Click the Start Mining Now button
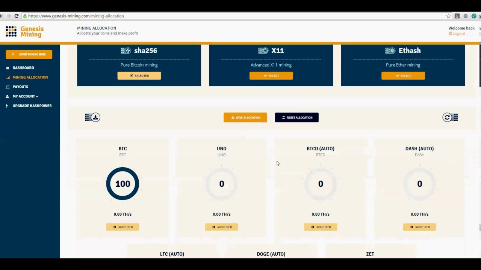The height and width of the screenshot is (270, 481). tap(29, 54)
